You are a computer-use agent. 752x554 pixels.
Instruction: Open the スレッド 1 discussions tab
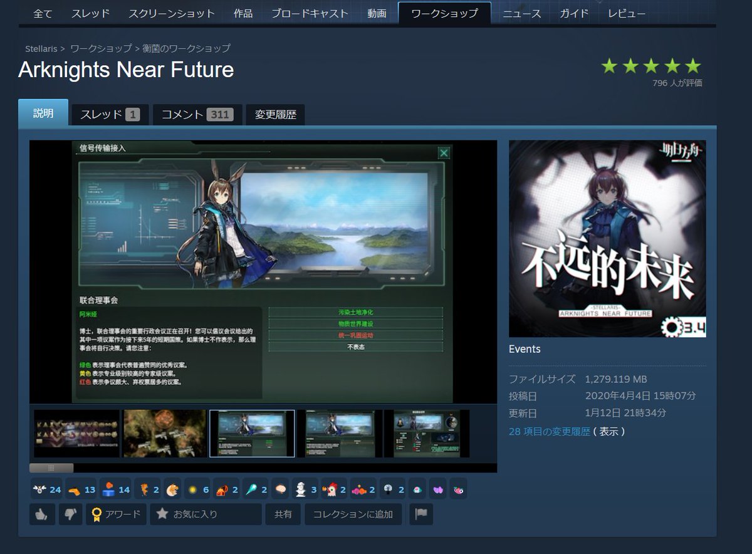110,115
